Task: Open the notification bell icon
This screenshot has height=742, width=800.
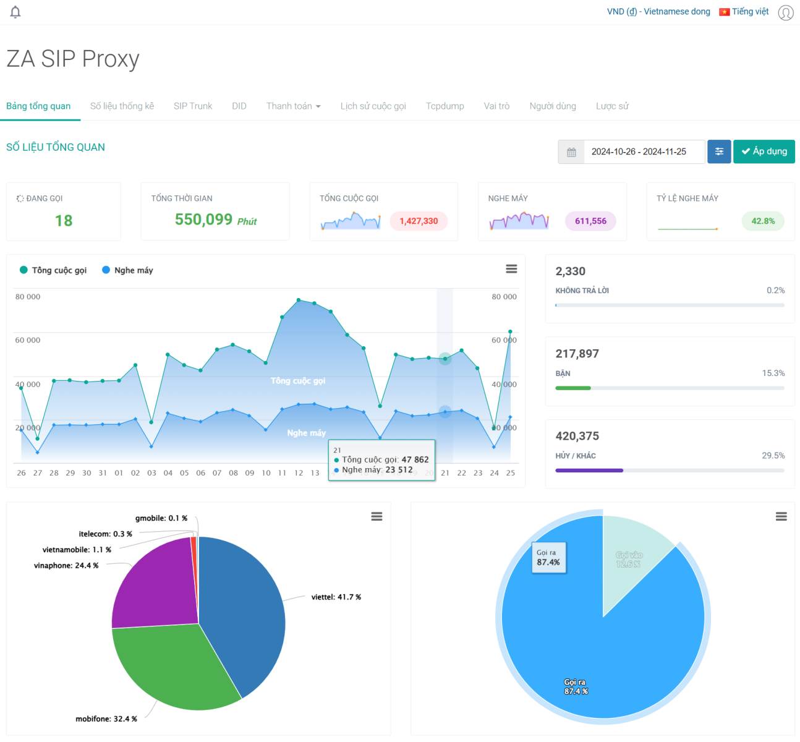Action: [15, 11]
